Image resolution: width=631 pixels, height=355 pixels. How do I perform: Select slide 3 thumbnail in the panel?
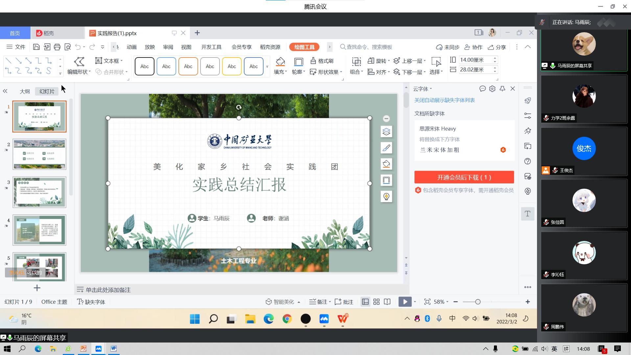click(x=39, y=192)
